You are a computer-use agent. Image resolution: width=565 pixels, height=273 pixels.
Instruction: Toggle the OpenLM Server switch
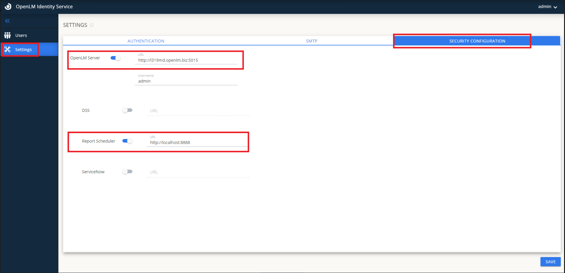click(115, 58)
